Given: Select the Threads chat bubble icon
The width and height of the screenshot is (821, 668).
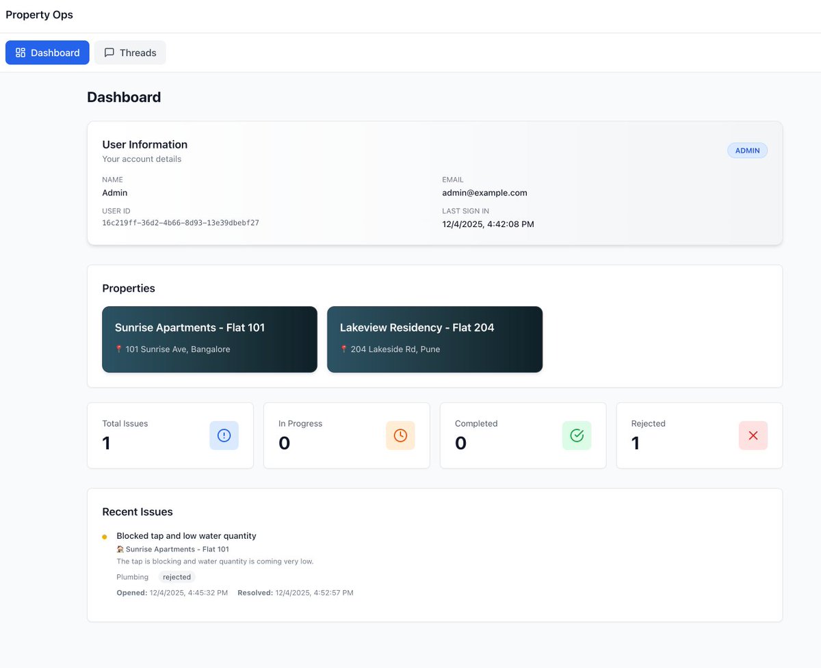Looking at the screenshot, I should [109, 52].
